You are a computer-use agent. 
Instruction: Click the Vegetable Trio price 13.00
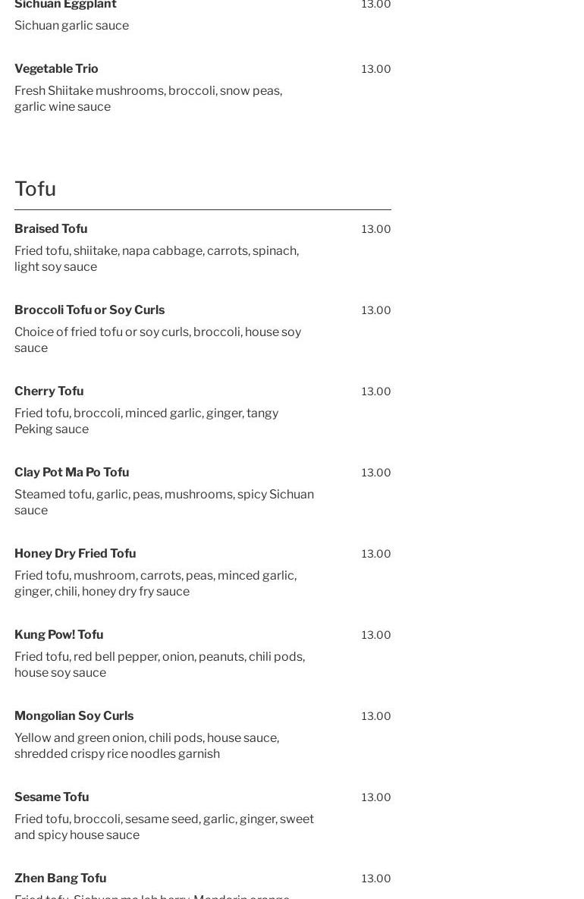(375, 69)
